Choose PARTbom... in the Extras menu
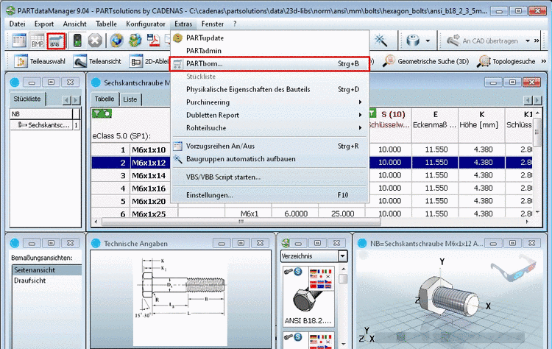This screenshot has width=552, height=349. 269,64
